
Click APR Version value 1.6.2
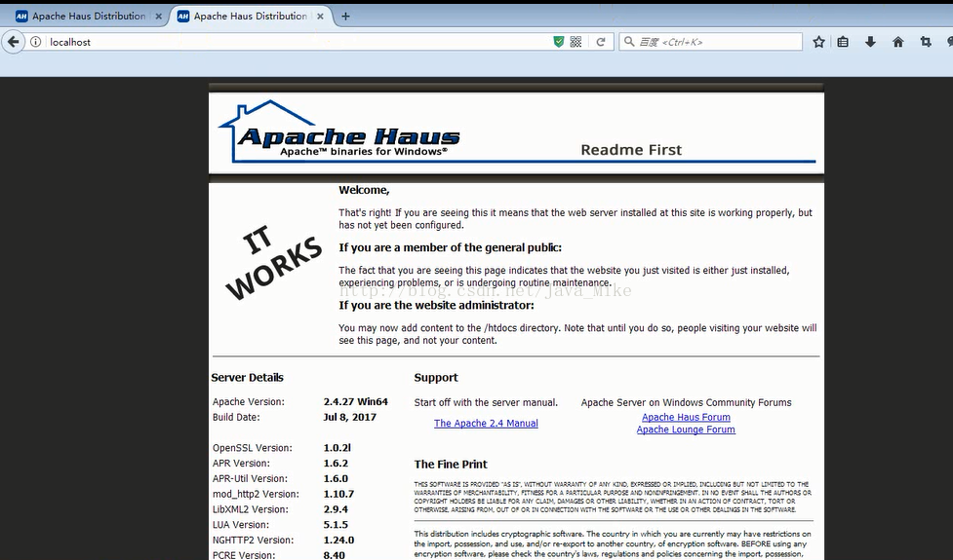coord(336,463)
